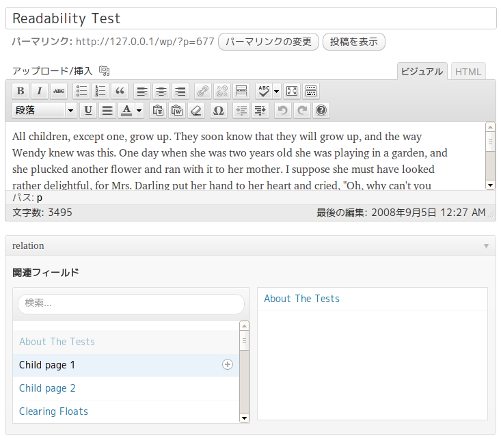Toggle bold formatting in editor toolbar

coord(21,91)
